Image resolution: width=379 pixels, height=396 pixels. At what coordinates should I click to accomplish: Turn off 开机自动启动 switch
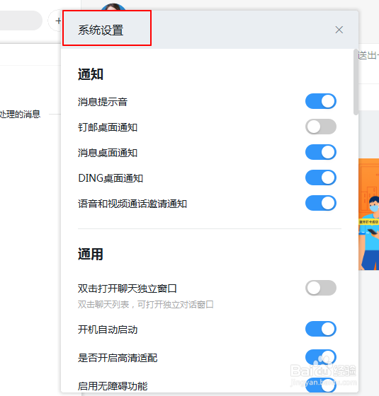click(320, 329)
